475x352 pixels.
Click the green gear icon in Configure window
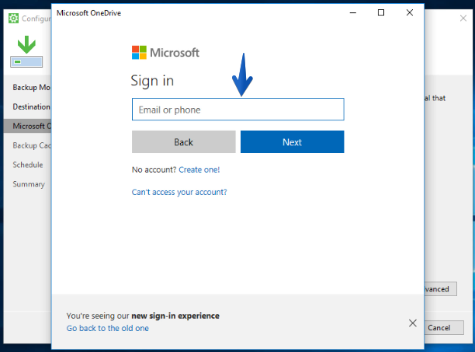(13, 19)
